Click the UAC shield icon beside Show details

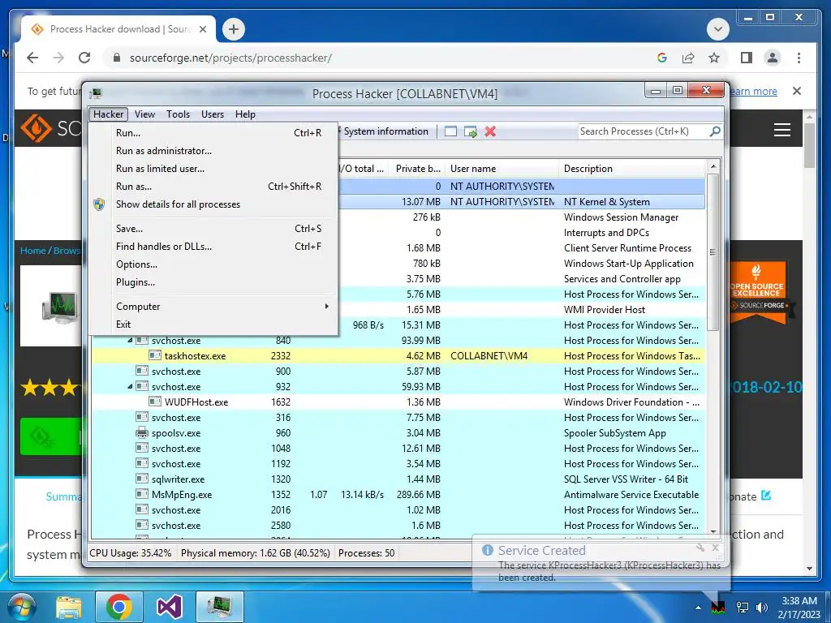pyautogui.click(x=99, y=204)
